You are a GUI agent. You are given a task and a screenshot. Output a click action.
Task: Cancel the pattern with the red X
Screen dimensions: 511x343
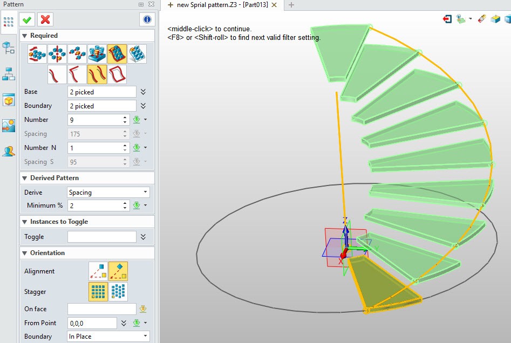tap(45, 19)
